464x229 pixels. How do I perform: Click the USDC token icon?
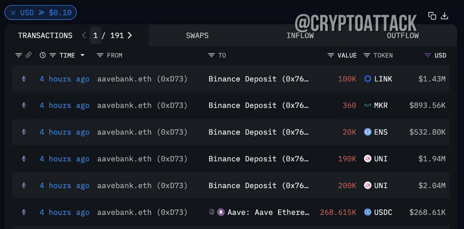tap(368, 212)
